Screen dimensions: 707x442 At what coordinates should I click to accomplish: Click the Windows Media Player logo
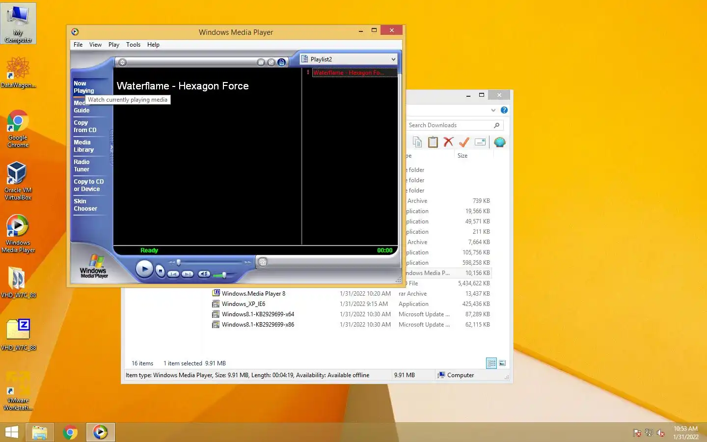(94, 267)
